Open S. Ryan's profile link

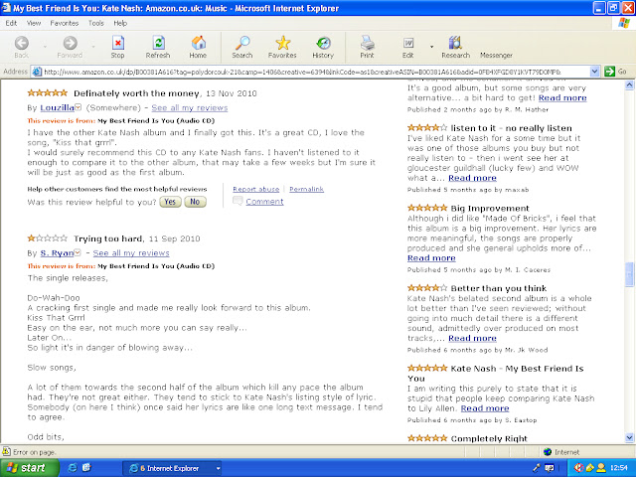[57, 252]
